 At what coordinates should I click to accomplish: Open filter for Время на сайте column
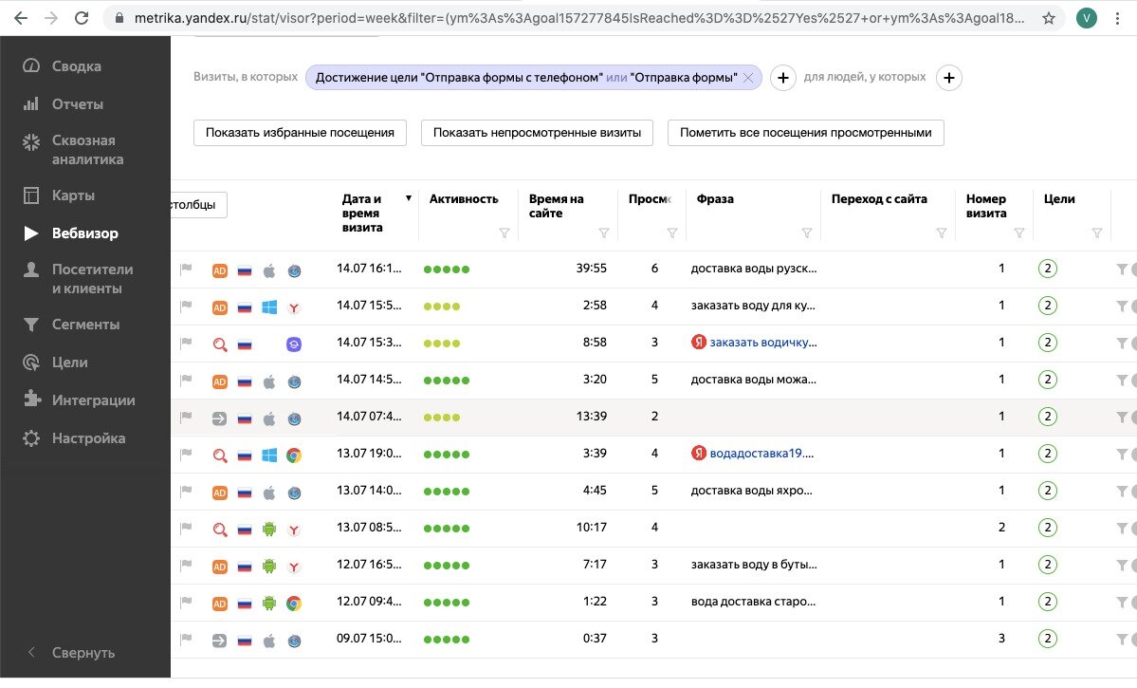(604, 233)
